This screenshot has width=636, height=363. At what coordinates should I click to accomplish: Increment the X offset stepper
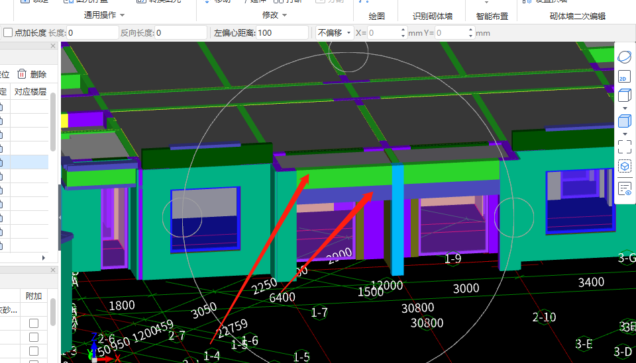403,30
